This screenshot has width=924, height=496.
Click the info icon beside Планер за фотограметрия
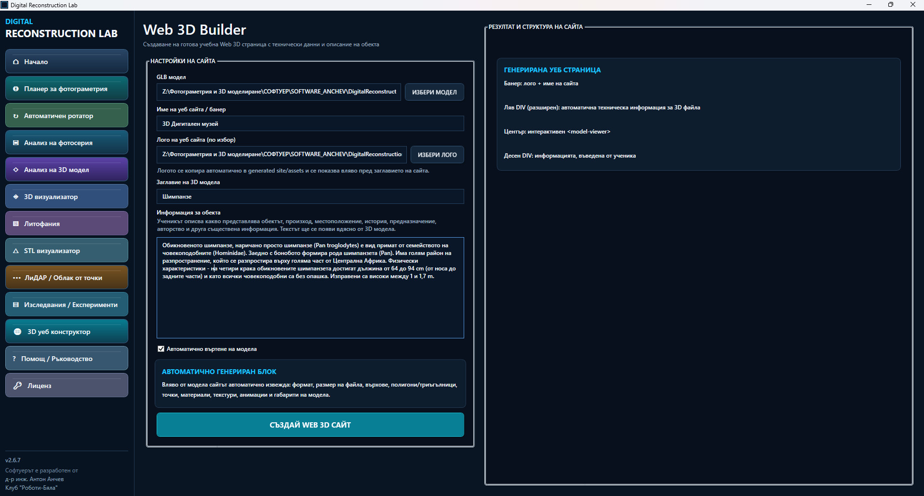(16, 89)
